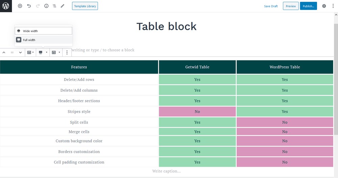
Task: Select the Features header cell
Action: click(x=79, y=67)
